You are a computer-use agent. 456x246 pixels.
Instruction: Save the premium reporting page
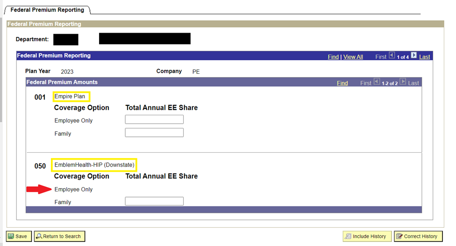(19, 236)
